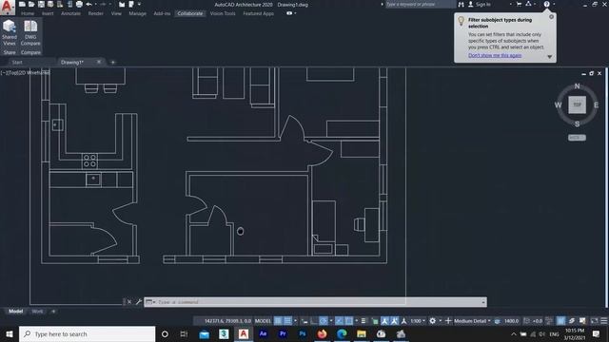
Task: Close the Filter subobject types tip balloon
Action: point(551,17)
